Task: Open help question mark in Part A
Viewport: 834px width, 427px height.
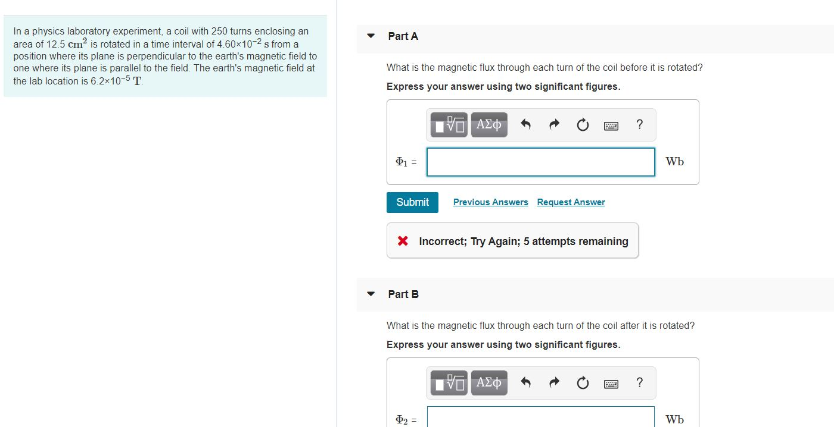Action: point(639,124)
